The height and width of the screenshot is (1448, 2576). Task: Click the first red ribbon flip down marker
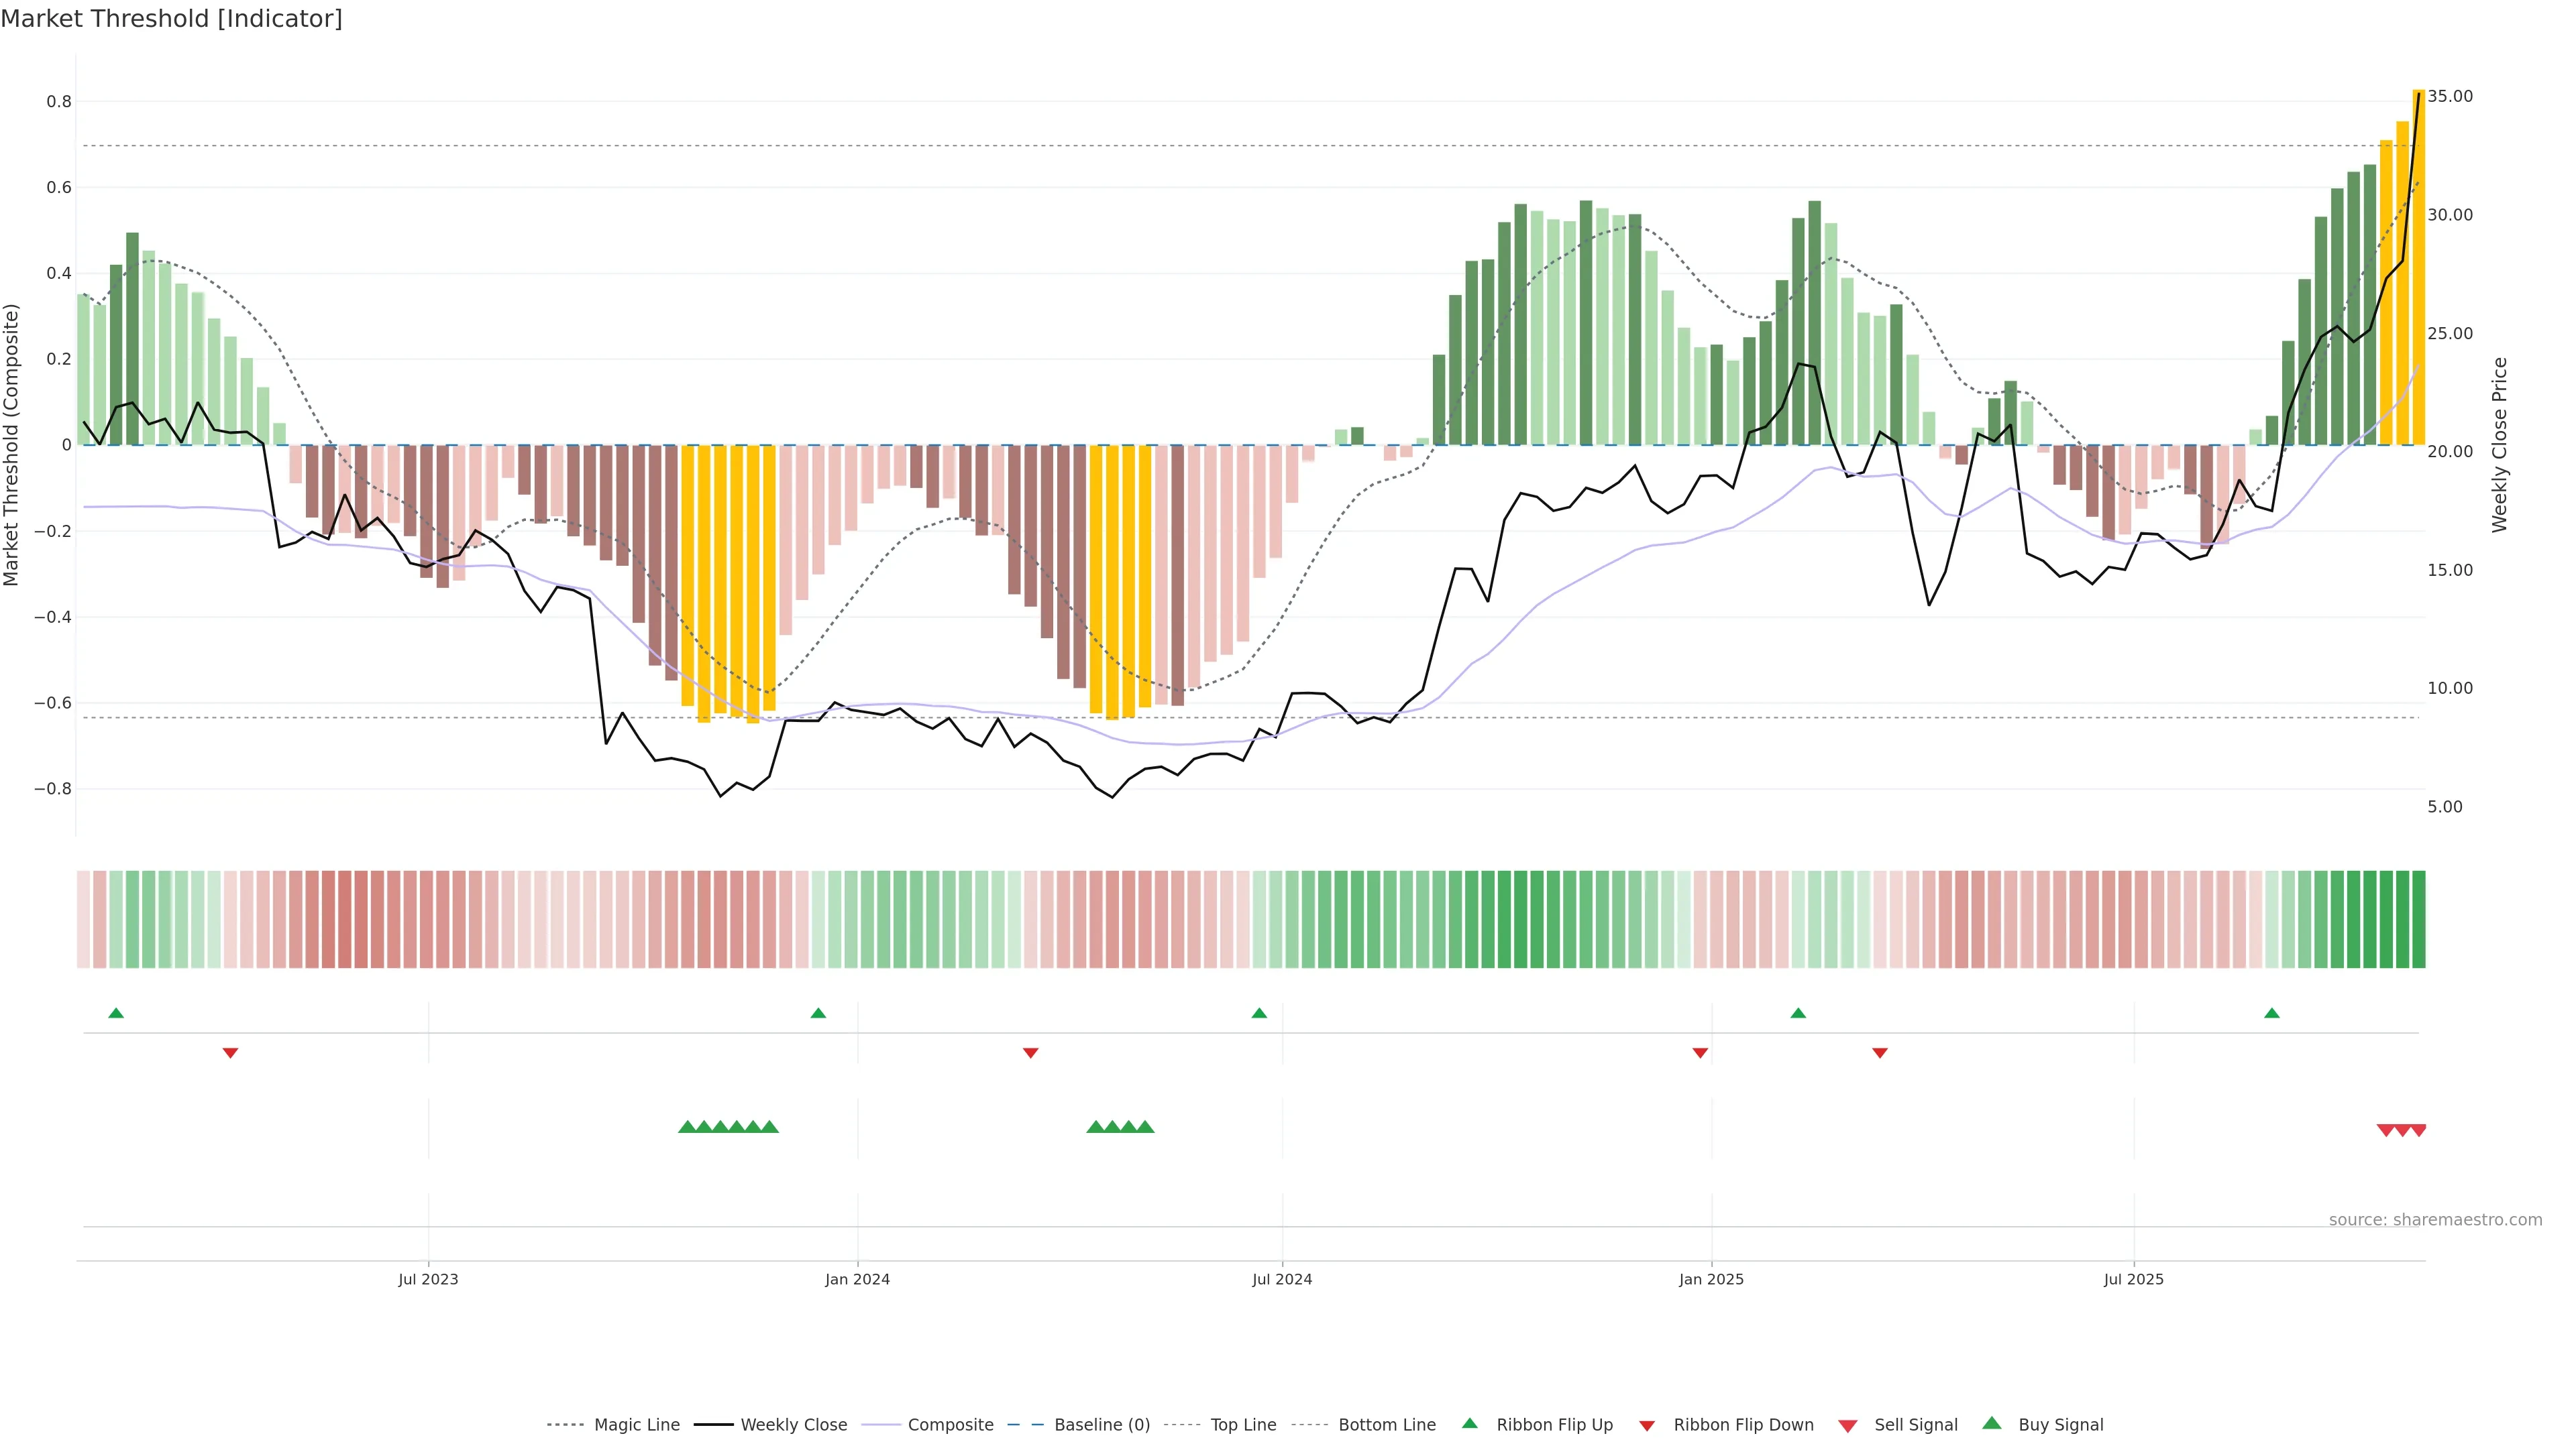(x=230, y=1053)
